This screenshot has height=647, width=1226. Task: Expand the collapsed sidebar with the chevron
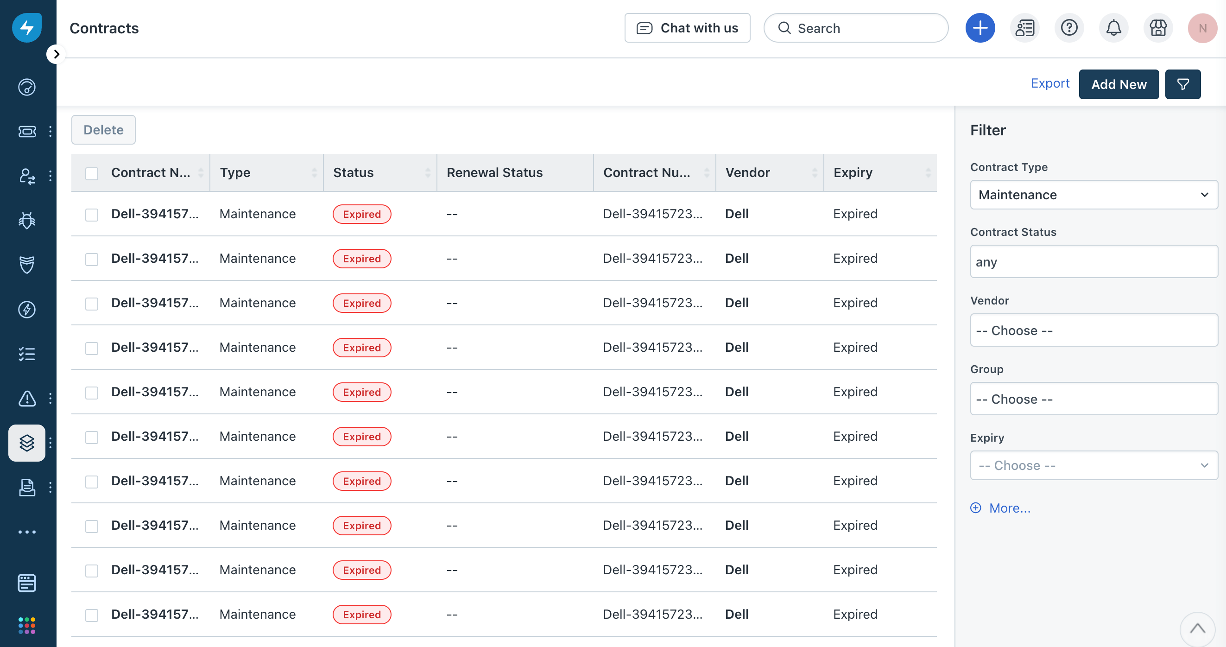pyautogui.click(x=56, y=54)
